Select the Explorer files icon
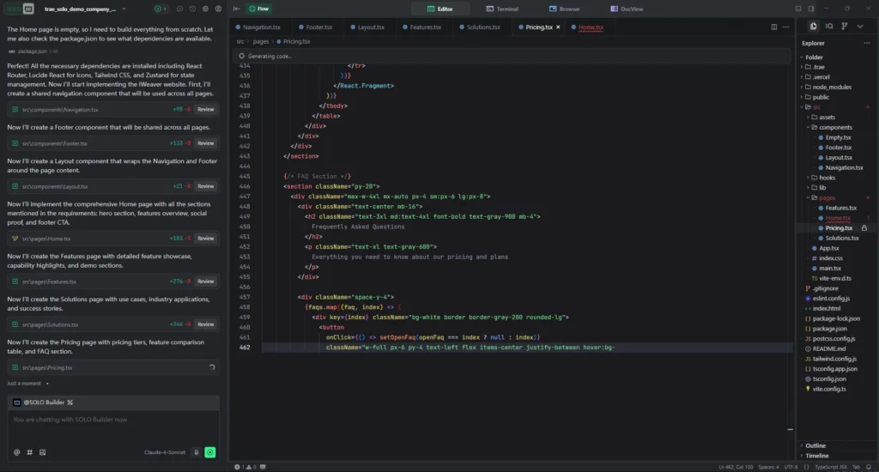Screen dimensions: 879x472 tap(813, 27)
